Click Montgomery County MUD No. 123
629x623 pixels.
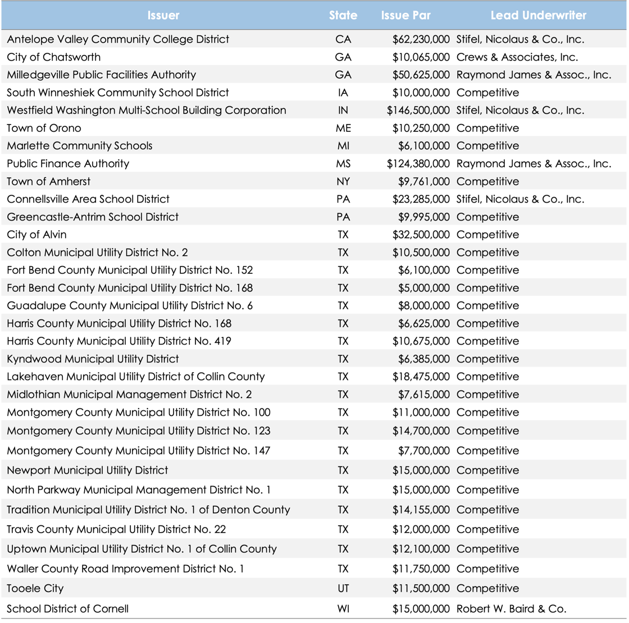tap(139, 430)
